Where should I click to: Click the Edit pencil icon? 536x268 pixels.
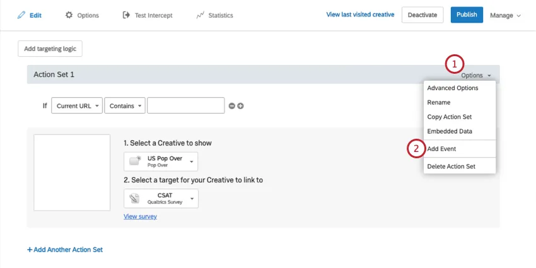click(x=21, y=15)
